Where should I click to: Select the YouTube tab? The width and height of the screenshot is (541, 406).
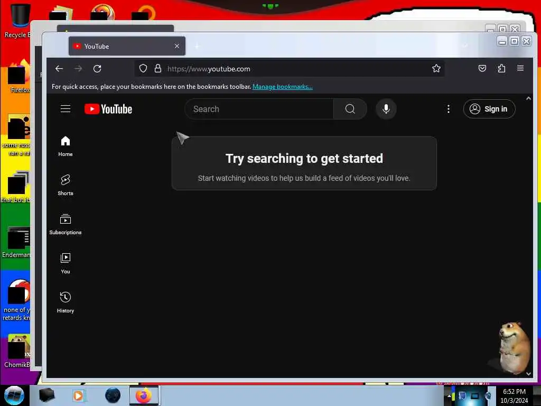click(127, 47)
